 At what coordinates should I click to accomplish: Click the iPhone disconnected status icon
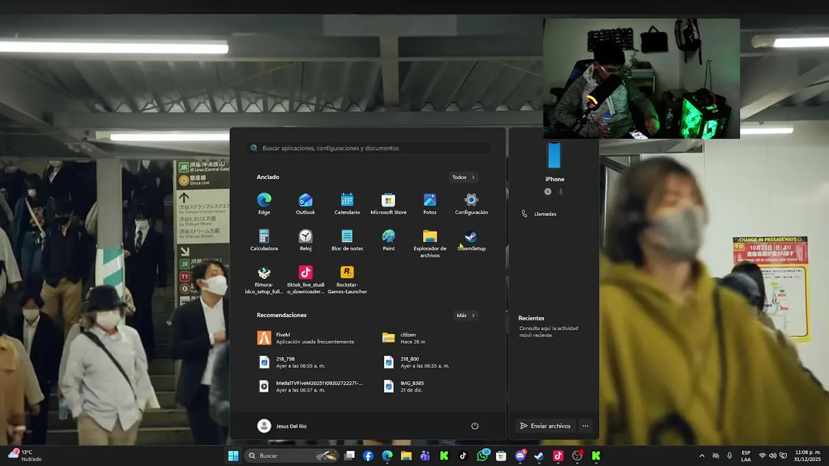click(548, 192)
